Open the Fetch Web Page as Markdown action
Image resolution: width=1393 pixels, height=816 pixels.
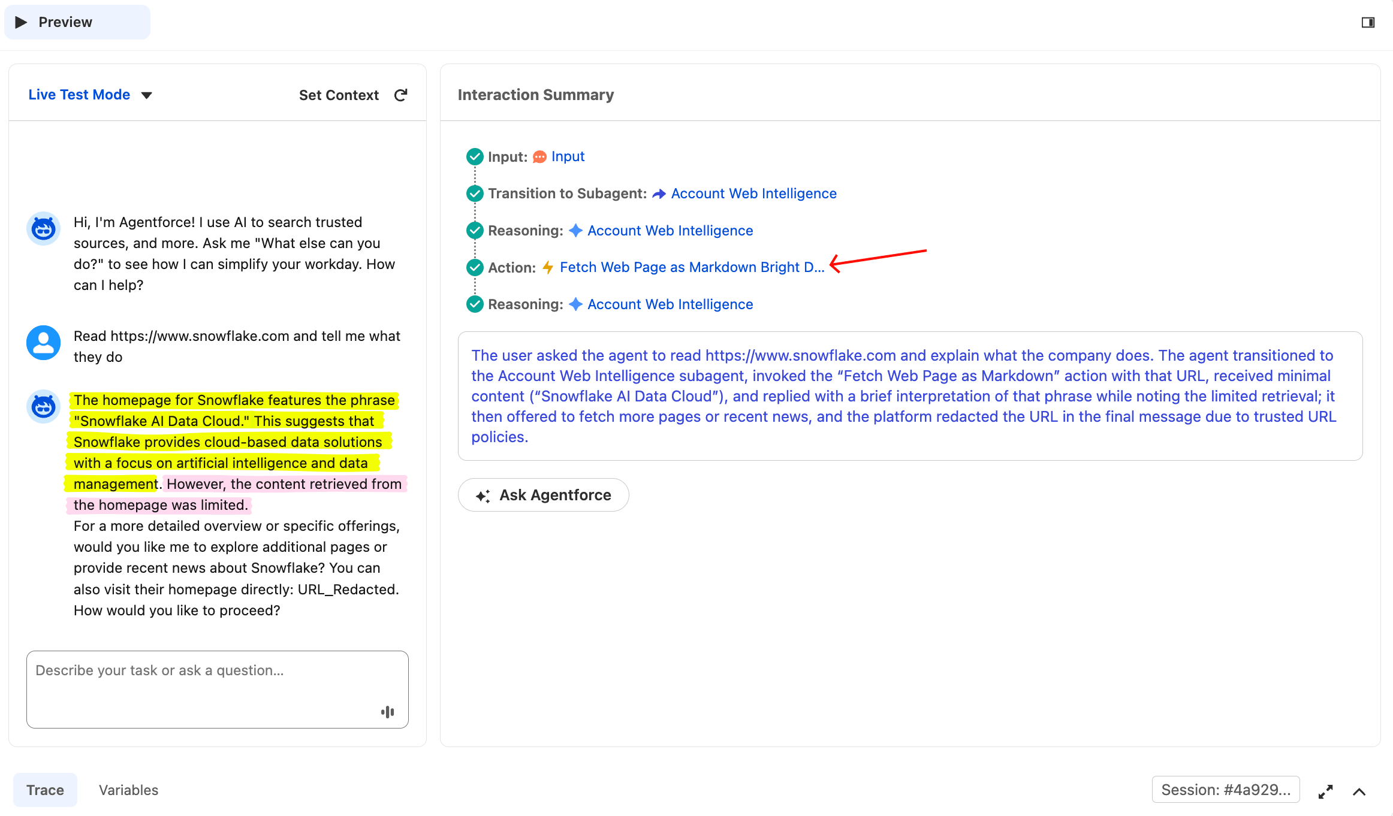tap(692, 267)
